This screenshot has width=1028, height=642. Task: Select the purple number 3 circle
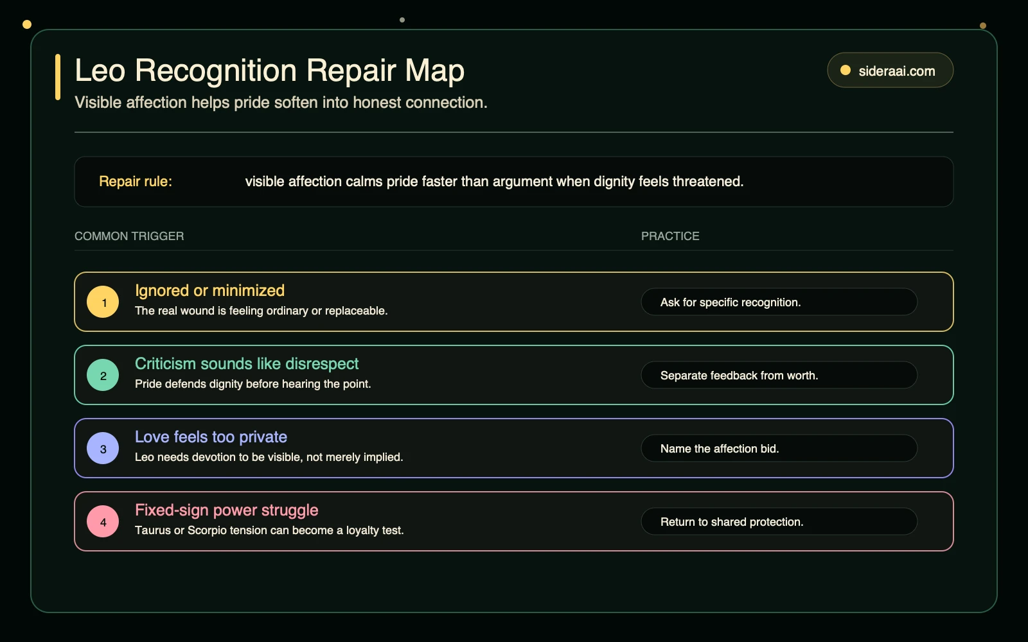click(103, 448)
